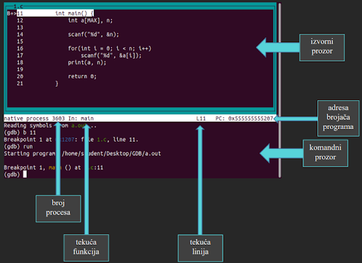Click the 1.c source window title
Image resolution: width=362 pixels, height=263 pixels.
pos(18,6)
